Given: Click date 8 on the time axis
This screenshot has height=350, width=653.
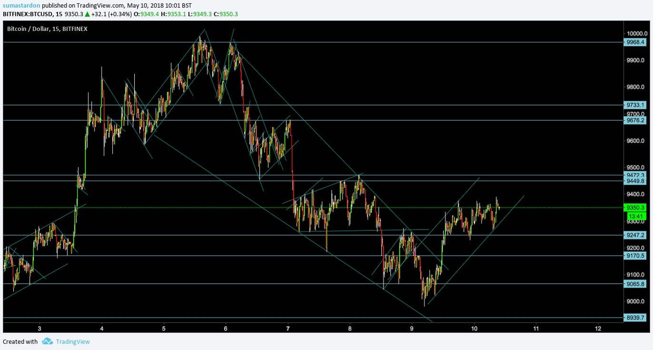Looking at the screenshot, I should pos(350,328).
